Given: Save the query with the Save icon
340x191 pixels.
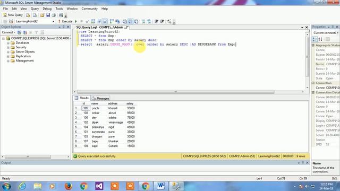Looking at the screenshot, I should click(48, 15).
